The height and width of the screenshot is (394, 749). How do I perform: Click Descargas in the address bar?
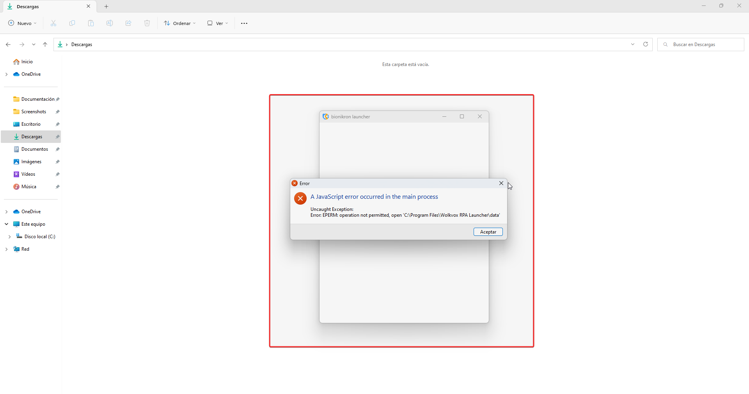tap(82, 45)
